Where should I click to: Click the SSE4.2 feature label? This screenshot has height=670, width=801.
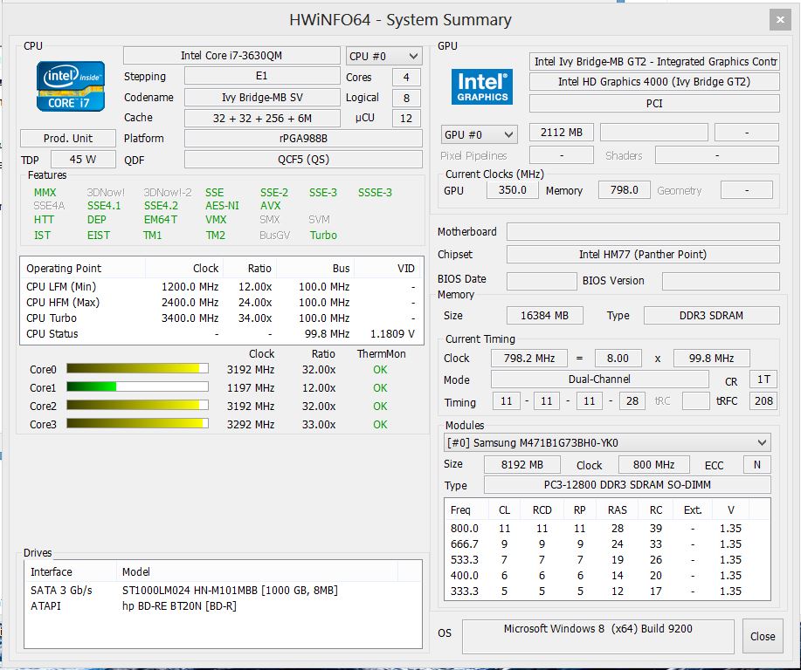tap(161, 206)
